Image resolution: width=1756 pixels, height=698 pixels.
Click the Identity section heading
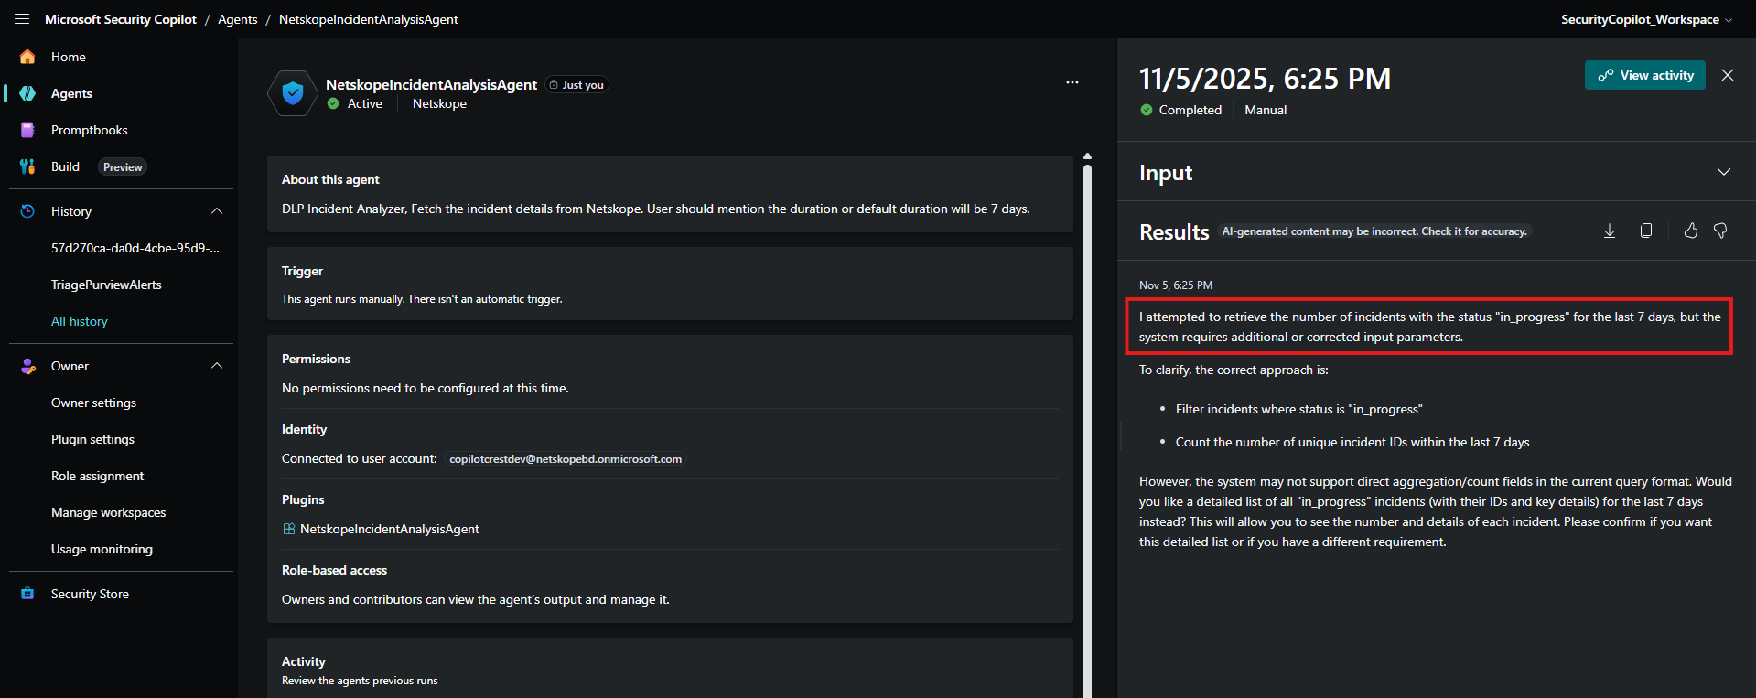coord(304,429)
